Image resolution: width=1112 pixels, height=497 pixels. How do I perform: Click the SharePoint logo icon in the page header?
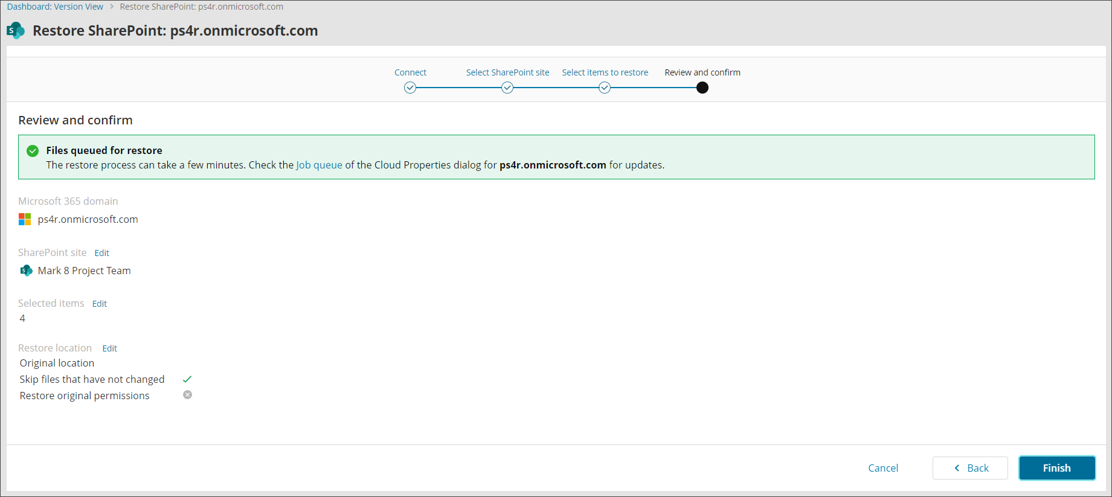(x=16, y=30)
